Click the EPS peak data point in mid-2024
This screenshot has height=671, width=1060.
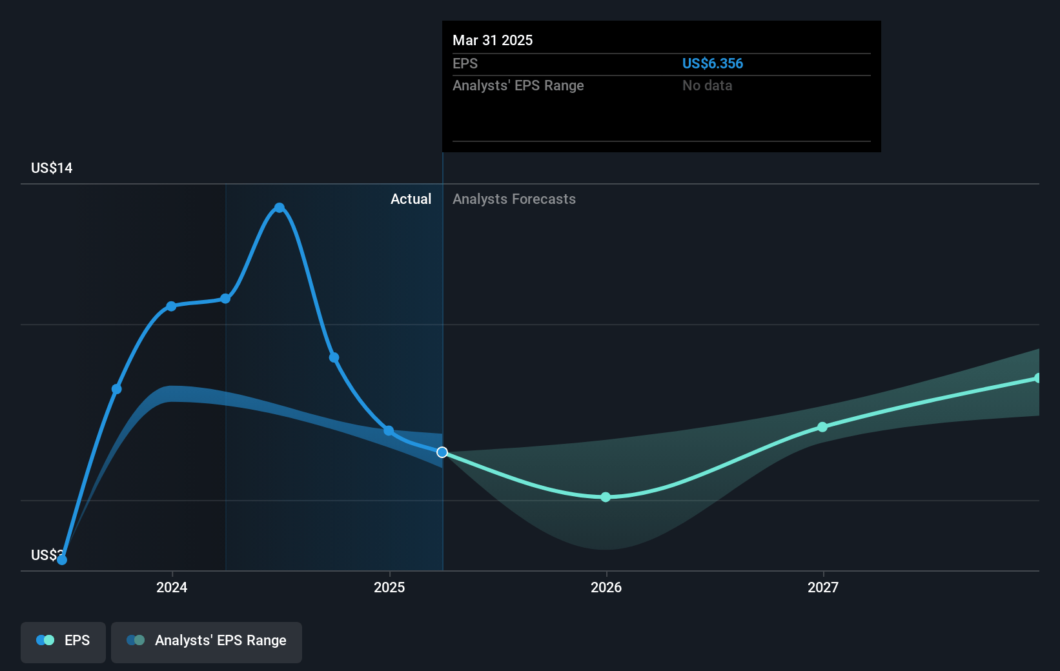(280, 208)
